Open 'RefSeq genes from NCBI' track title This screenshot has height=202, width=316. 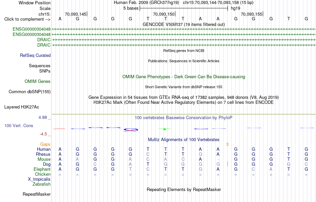[184, 51]
